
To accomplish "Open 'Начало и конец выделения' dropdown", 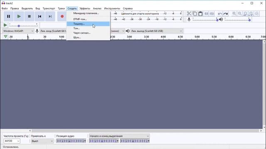I will [x=119, y=136].
